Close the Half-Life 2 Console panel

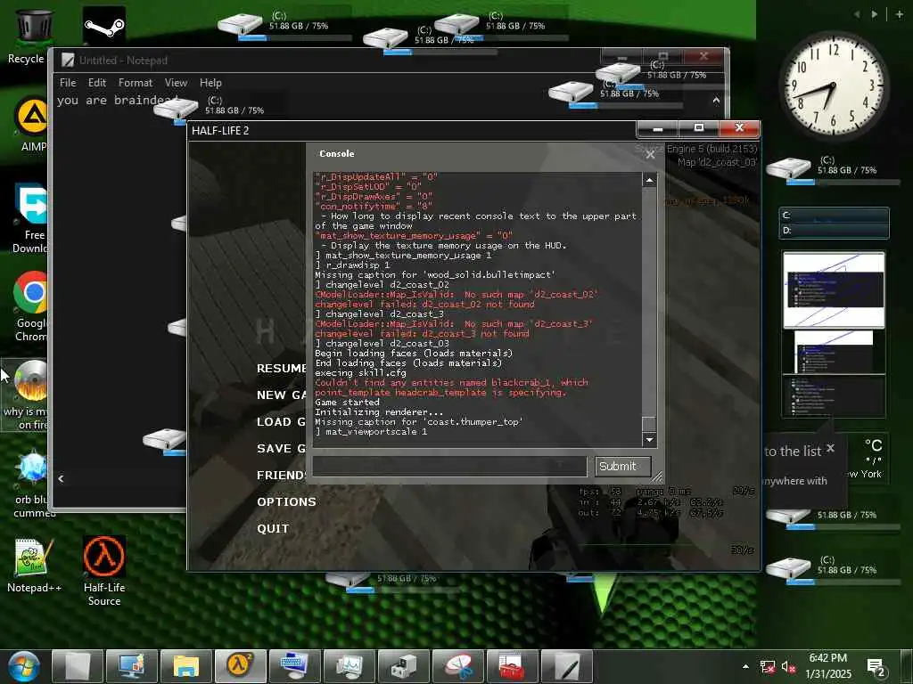point(650,154)
